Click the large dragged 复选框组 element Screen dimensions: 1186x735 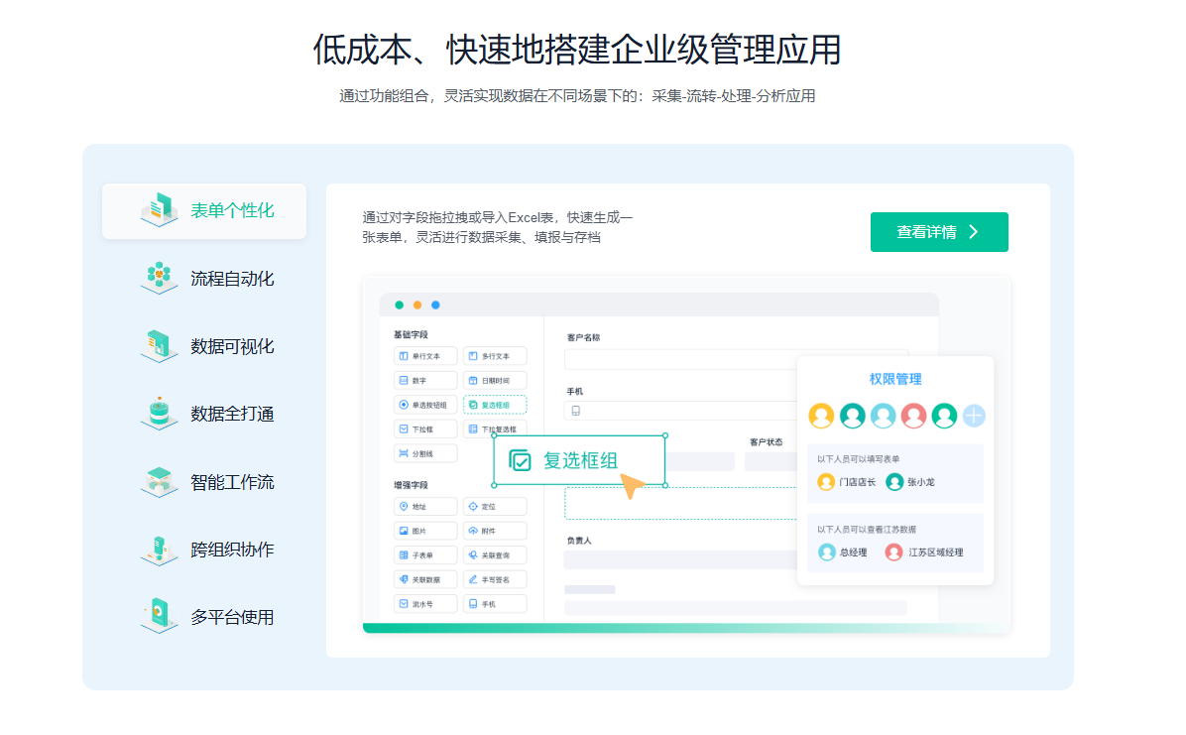pyautogui.click(x=579, y=460)
